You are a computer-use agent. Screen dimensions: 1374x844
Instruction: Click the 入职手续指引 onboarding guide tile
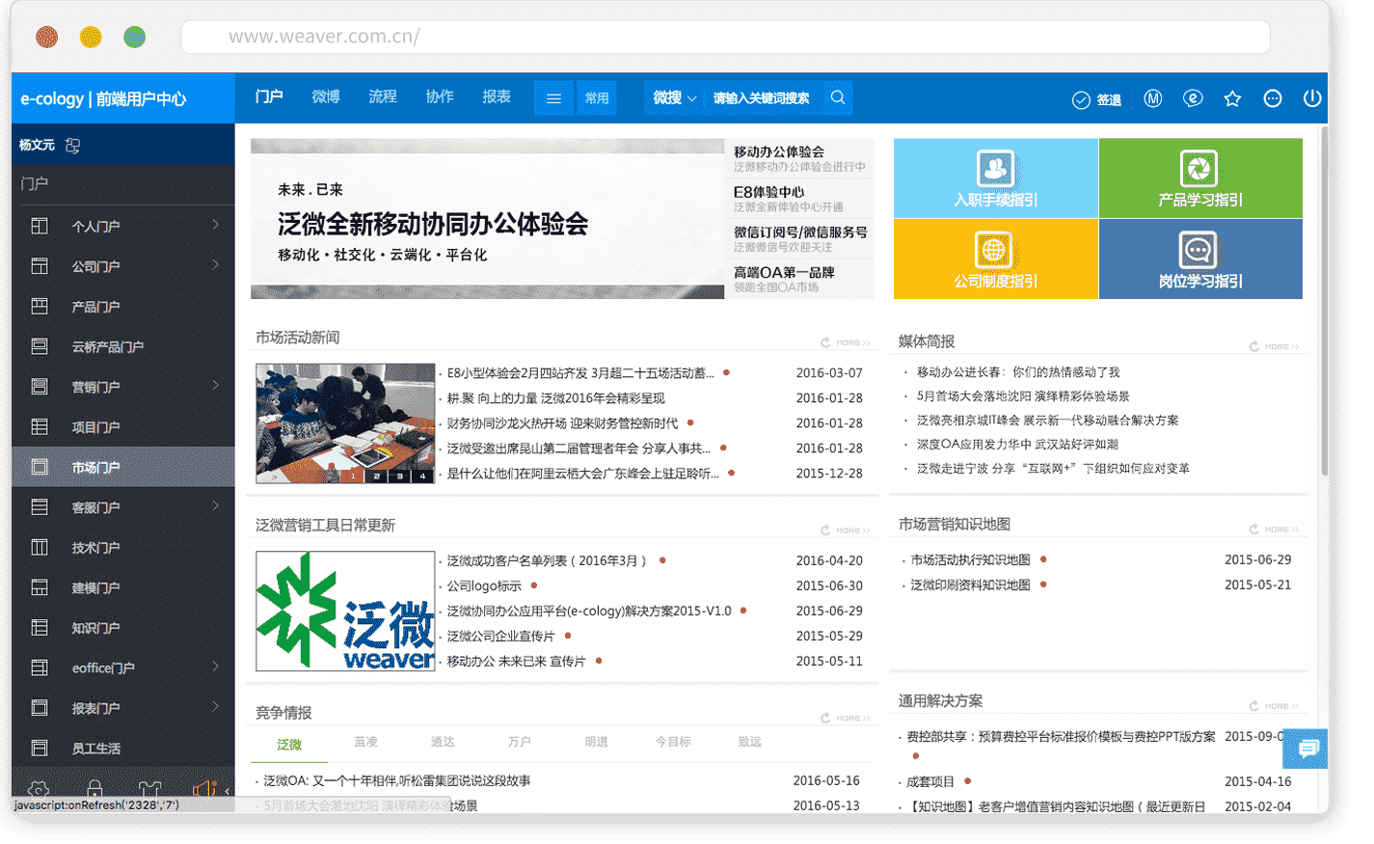click(x=995, y=178)
